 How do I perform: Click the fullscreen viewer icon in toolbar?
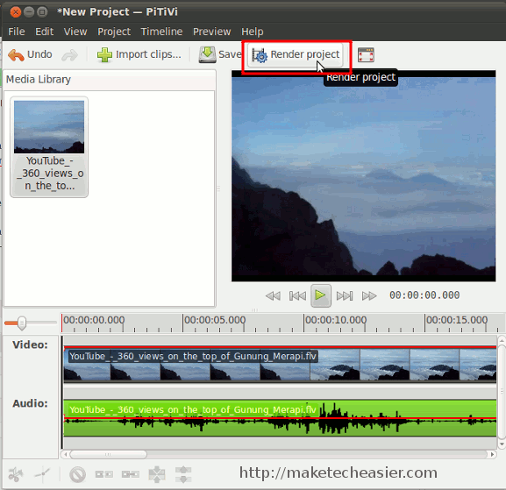(366, 55)
